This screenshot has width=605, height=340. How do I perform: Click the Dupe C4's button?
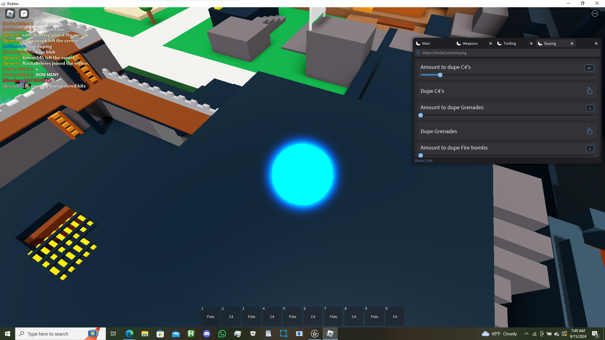[x=507, y=91]
